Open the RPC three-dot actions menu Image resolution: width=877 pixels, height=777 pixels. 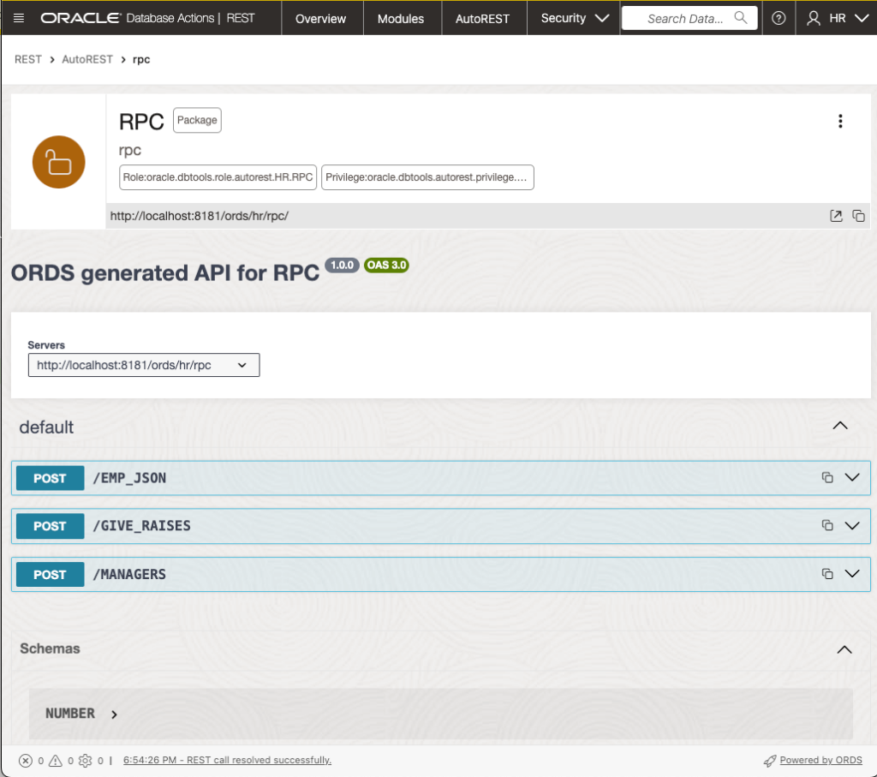point(840,121)
